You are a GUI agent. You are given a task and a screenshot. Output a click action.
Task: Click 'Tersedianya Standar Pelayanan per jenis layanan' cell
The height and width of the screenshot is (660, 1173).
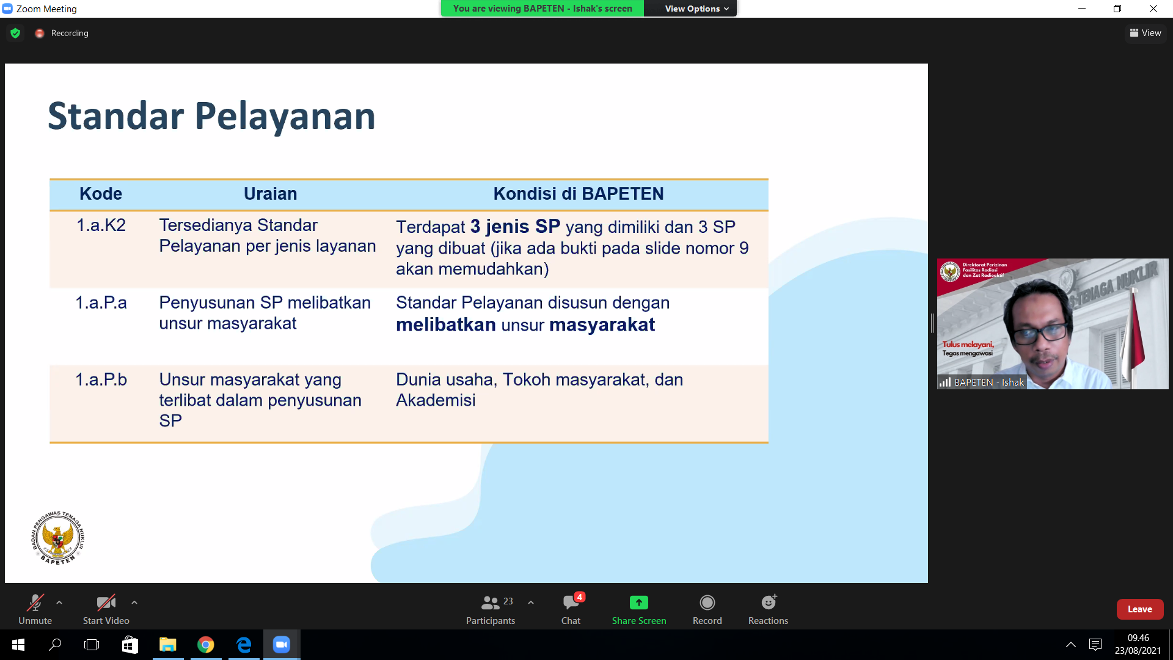pyautogui.click(x=268, y=235)
